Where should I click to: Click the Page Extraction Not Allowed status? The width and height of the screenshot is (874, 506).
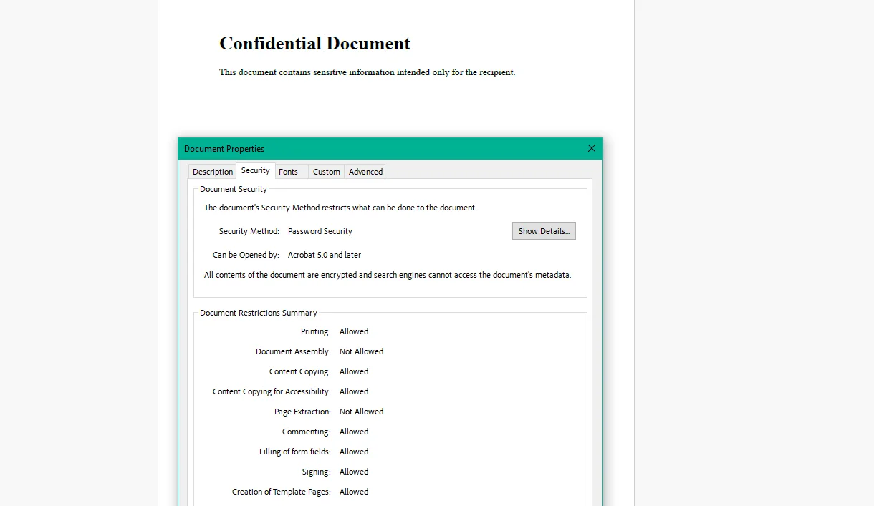tap(361, 411)
